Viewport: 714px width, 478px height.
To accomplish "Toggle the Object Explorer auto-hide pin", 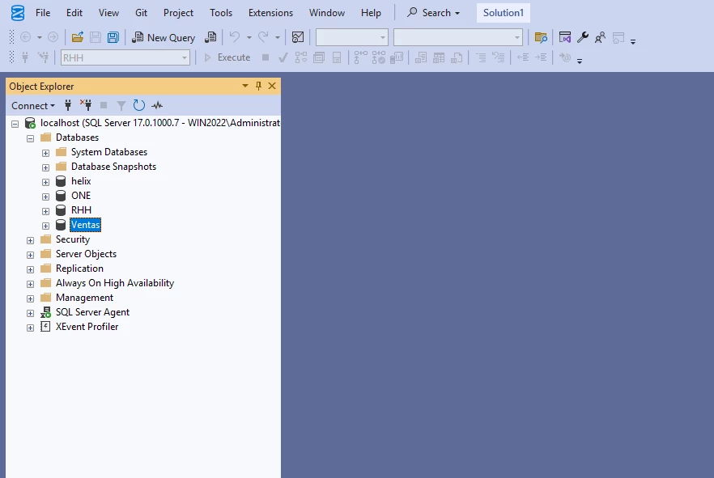I will [x=258, y=86].
